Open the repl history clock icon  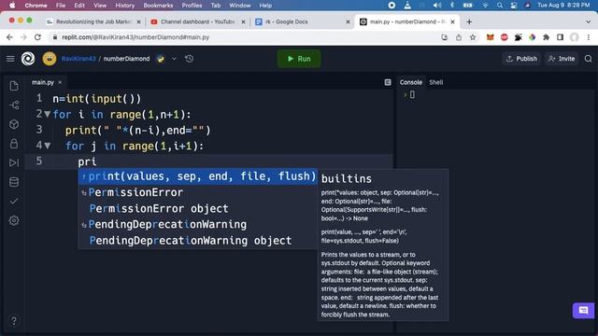(x=189, y=59)
